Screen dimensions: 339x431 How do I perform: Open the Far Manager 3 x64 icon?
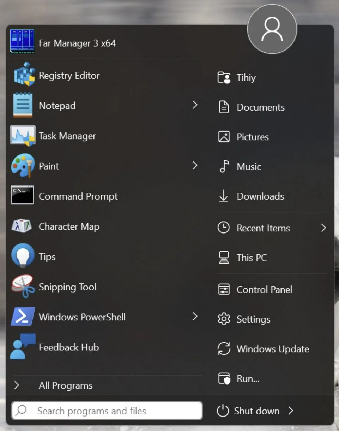click(23, 41)
